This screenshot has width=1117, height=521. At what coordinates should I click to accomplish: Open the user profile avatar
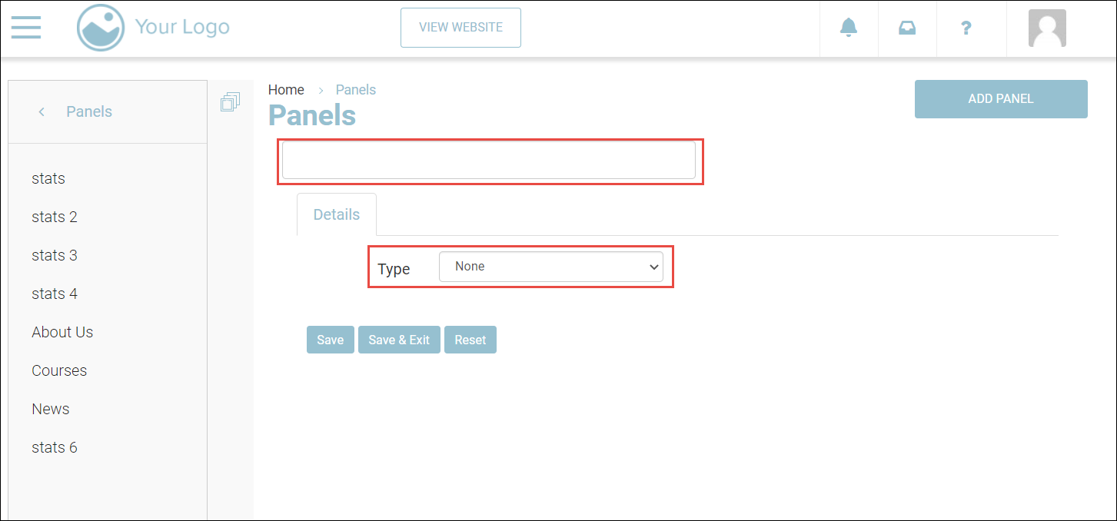pos(1046,28)
